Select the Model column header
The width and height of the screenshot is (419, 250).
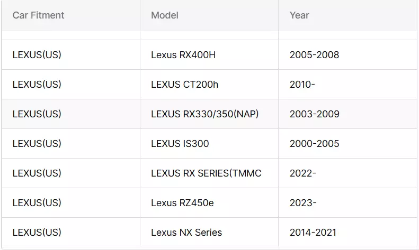click(x=209, y=15)
